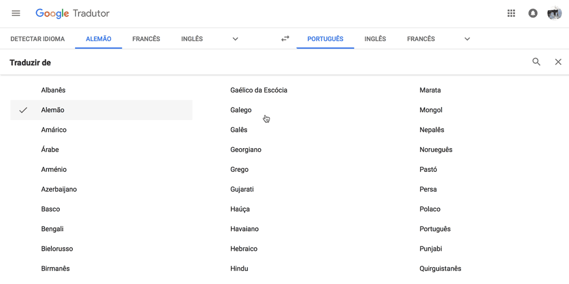The height and width of the screenshot is (284, 569).
Task: Swap source and target languages
Action: (285, 38)
